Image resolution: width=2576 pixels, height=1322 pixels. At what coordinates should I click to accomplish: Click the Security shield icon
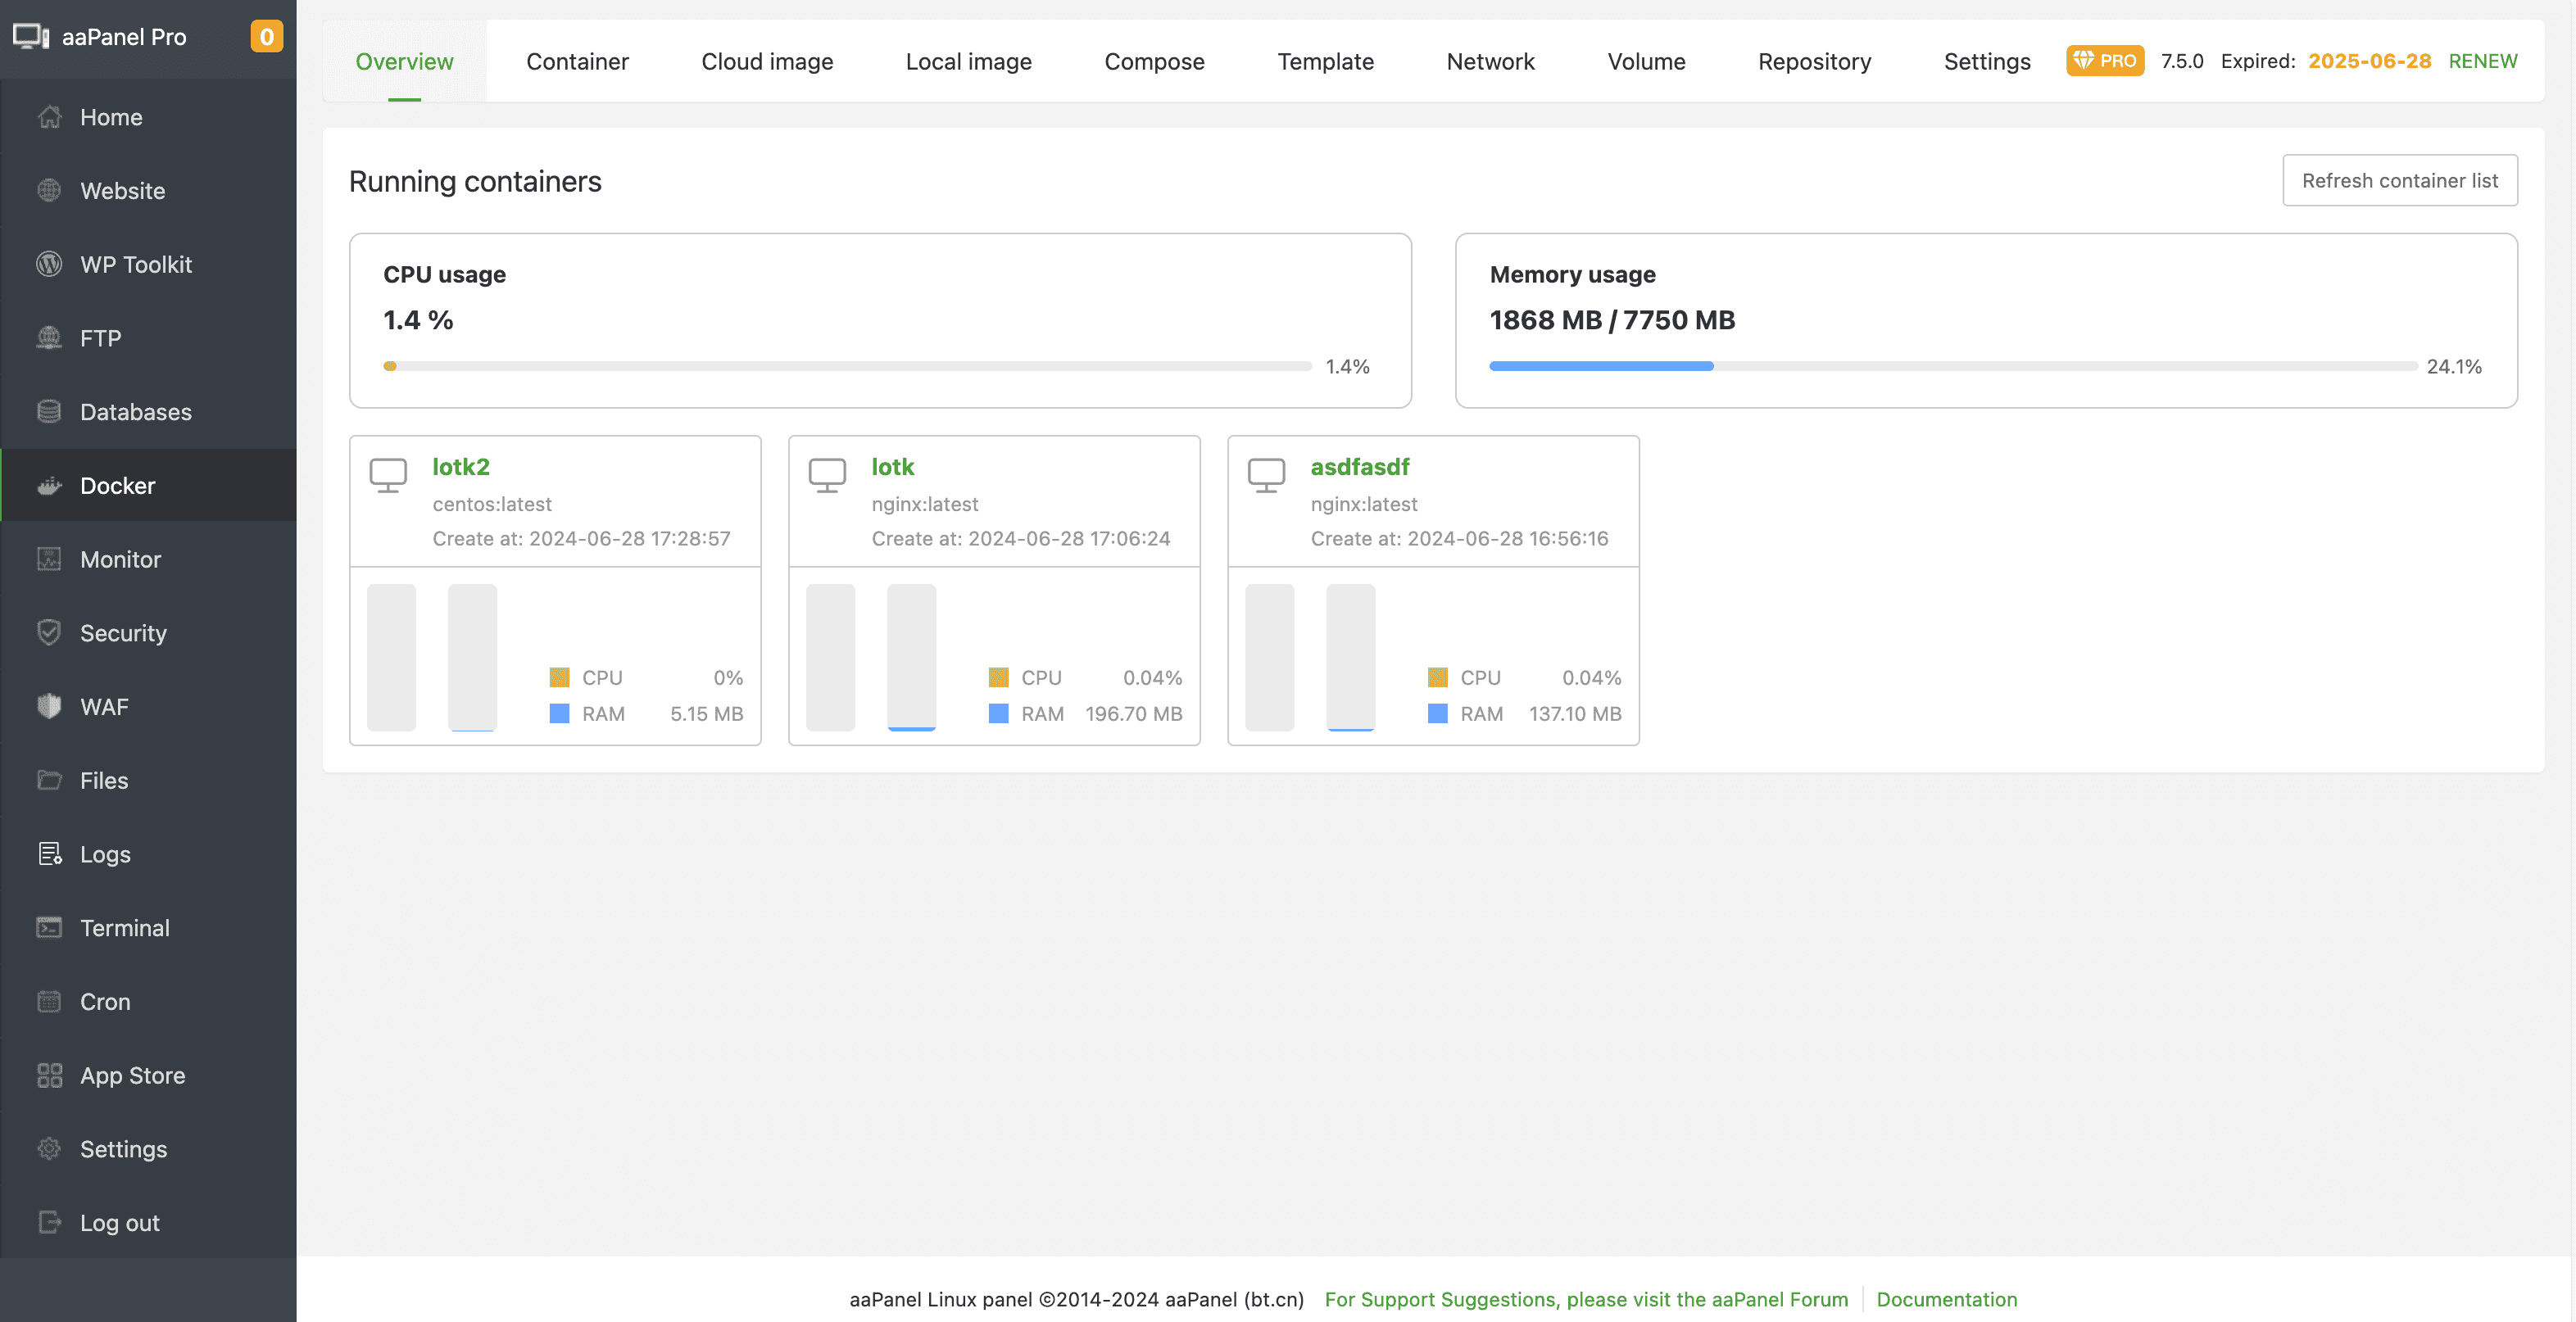[x=49, y=633]
